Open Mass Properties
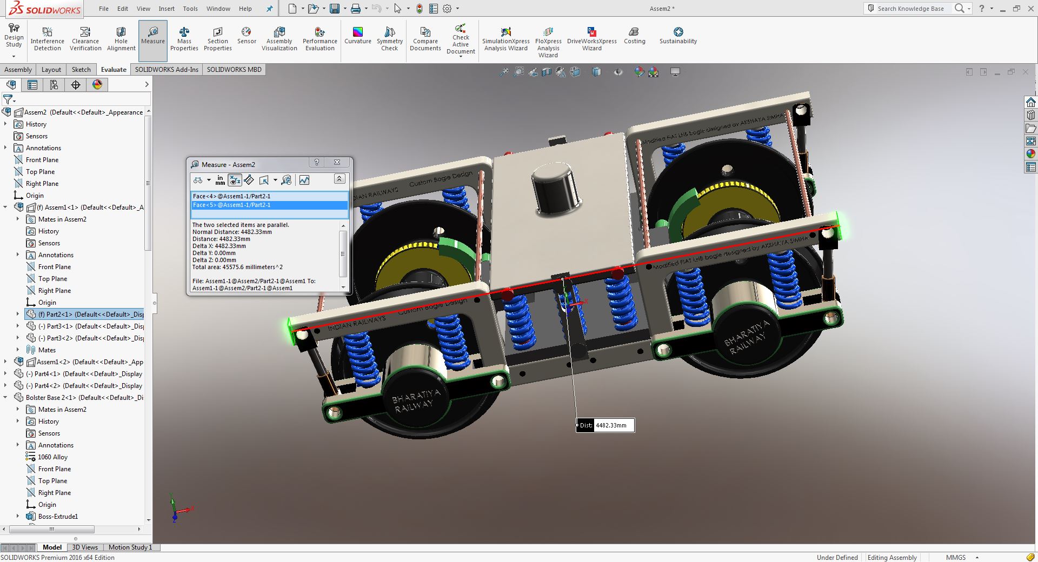Image resolution: width=1038 pixels, height=562 pixels. click(184, 39)
